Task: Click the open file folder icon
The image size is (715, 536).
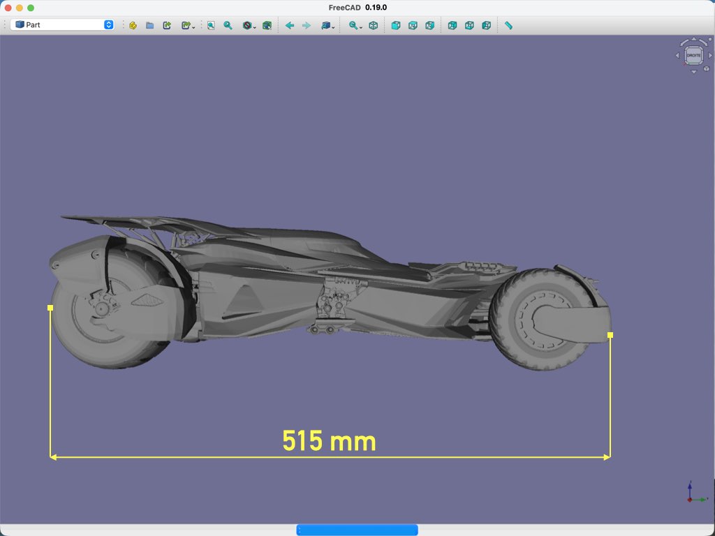Action: [150, 25]
